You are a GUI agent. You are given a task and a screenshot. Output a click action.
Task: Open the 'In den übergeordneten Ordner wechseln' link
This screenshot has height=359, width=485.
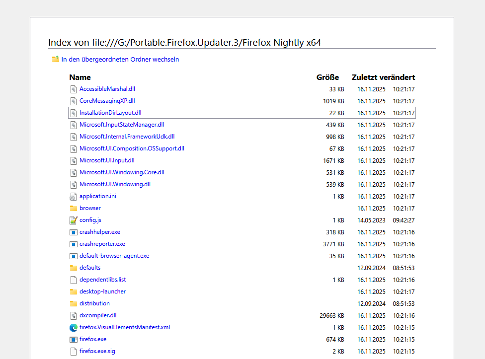click(x=120, y=60)
